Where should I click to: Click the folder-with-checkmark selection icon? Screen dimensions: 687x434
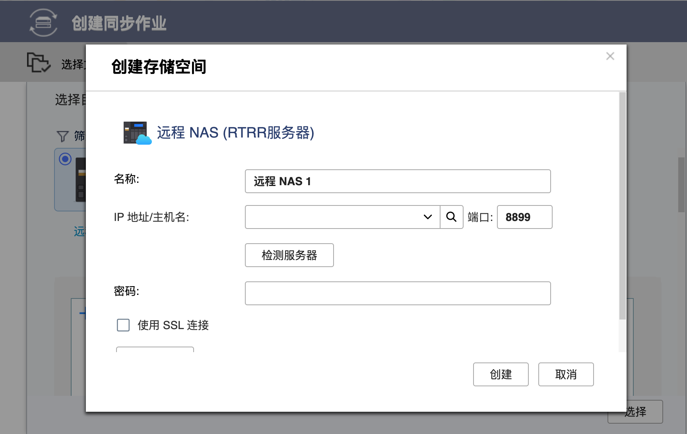tap(39, 62)
